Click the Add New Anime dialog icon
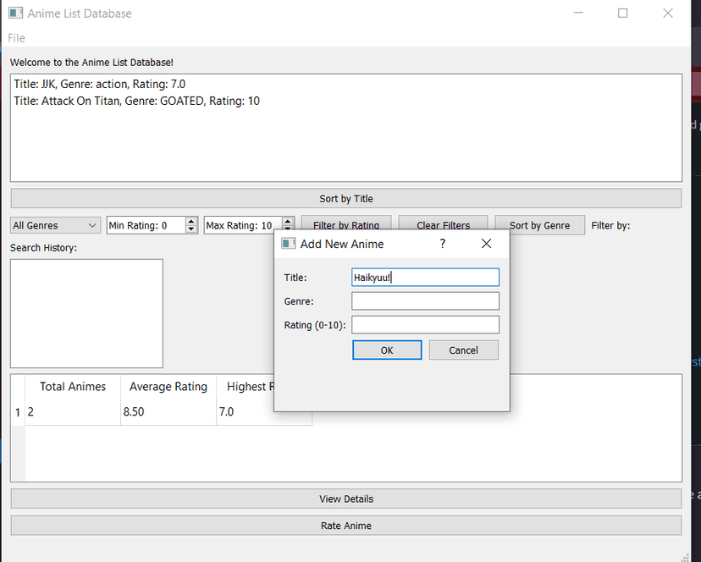The height and width of the screenshot is (562, 701). 288,244
